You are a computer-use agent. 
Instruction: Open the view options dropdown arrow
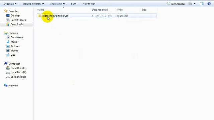point(195,4)
